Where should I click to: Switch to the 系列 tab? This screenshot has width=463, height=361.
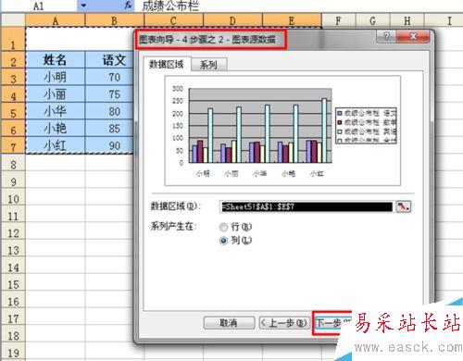tap(208, 65)
